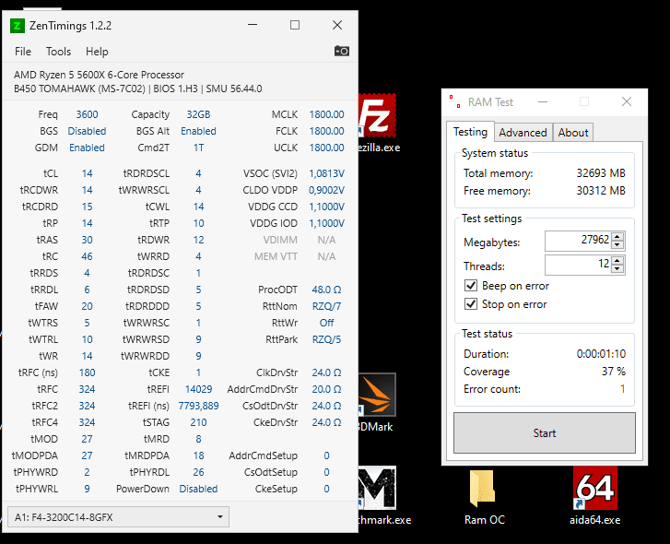Viewport: 670px width, 544px height.
Task: Decrease Threads with the down stepper arrow
Action: pos(617,269)
